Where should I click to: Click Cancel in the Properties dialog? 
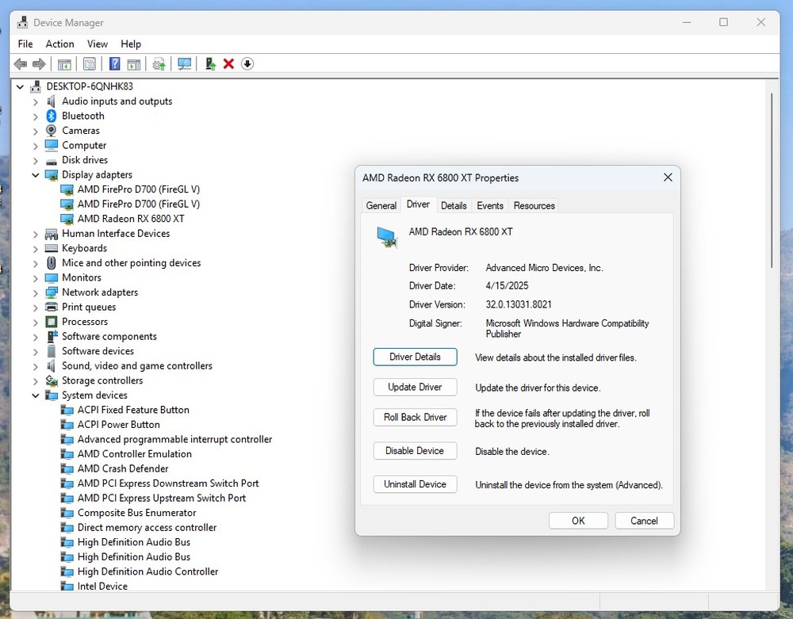(644, 521)
